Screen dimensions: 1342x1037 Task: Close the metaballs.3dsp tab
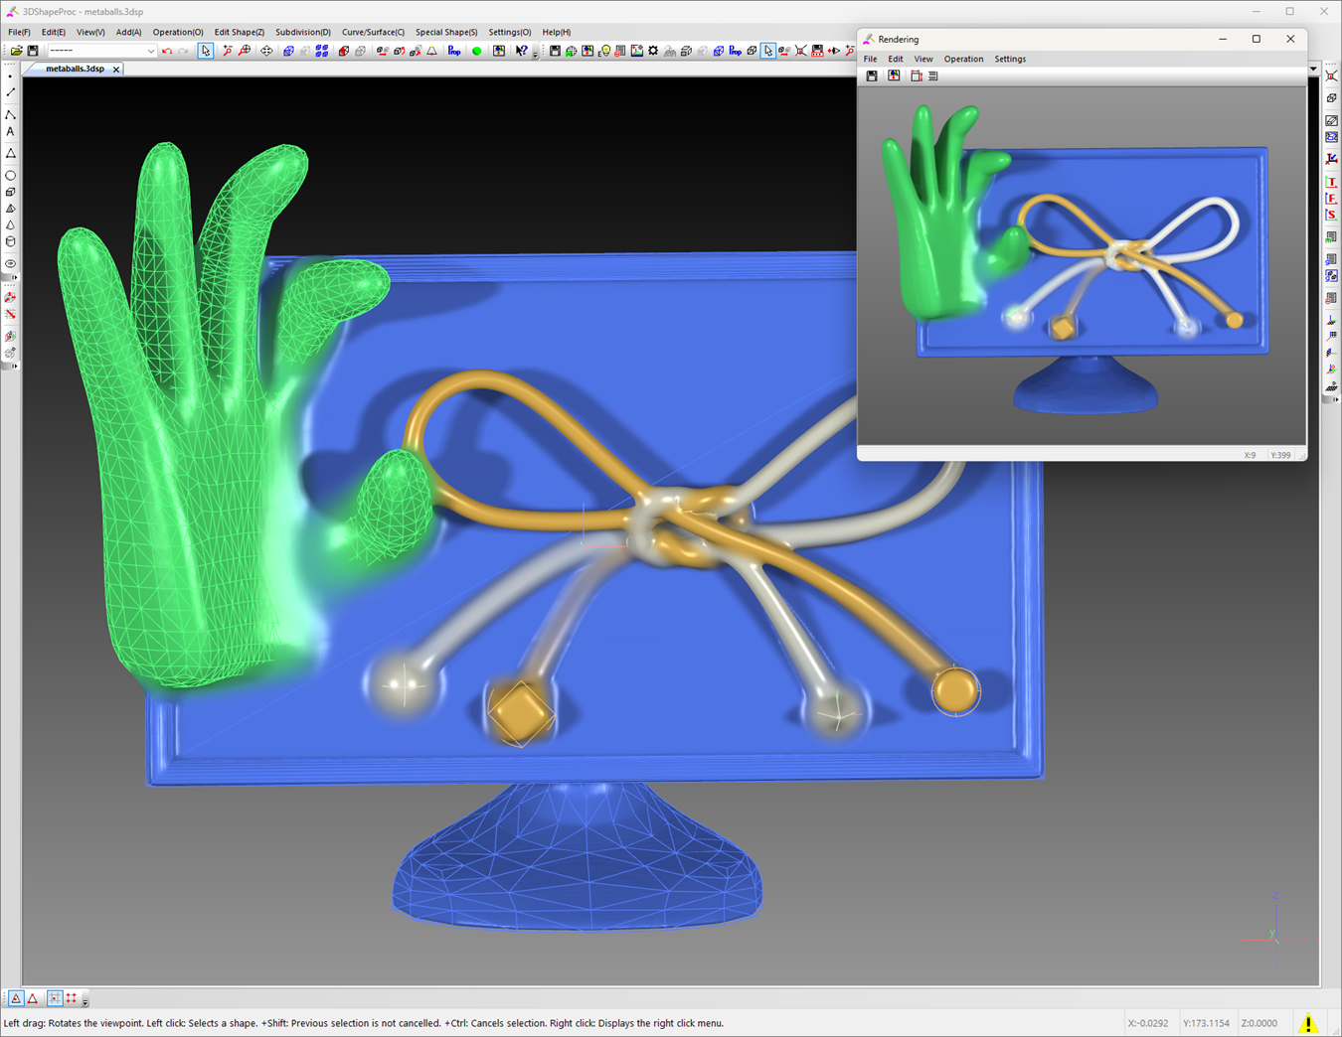tap(116, 70)
